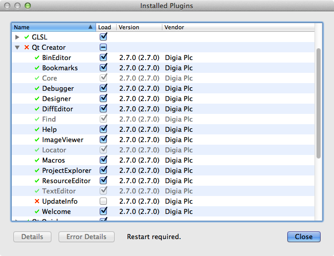Click the red X status icon beside UpdateInfo

[37, 201]
